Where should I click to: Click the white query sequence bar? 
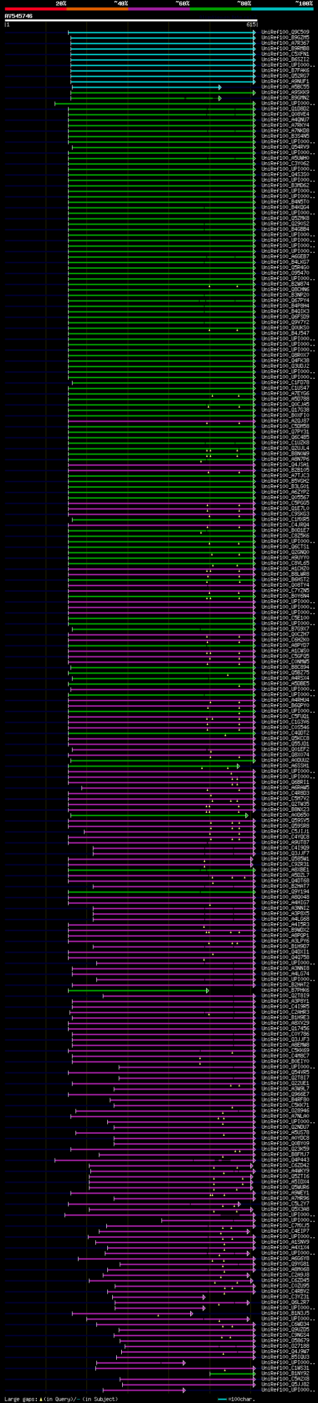[131, 20]
